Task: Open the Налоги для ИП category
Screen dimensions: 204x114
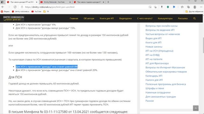Action: 154,80
